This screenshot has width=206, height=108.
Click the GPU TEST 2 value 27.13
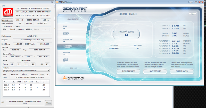[x=175, y=28]
